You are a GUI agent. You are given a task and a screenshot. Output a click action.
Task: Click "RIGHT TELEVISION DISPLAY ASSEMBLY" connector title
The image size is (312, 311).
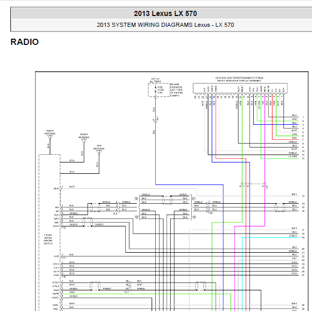239,81
